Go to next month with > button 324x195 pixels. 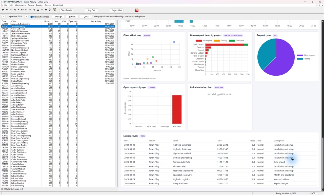26,16
